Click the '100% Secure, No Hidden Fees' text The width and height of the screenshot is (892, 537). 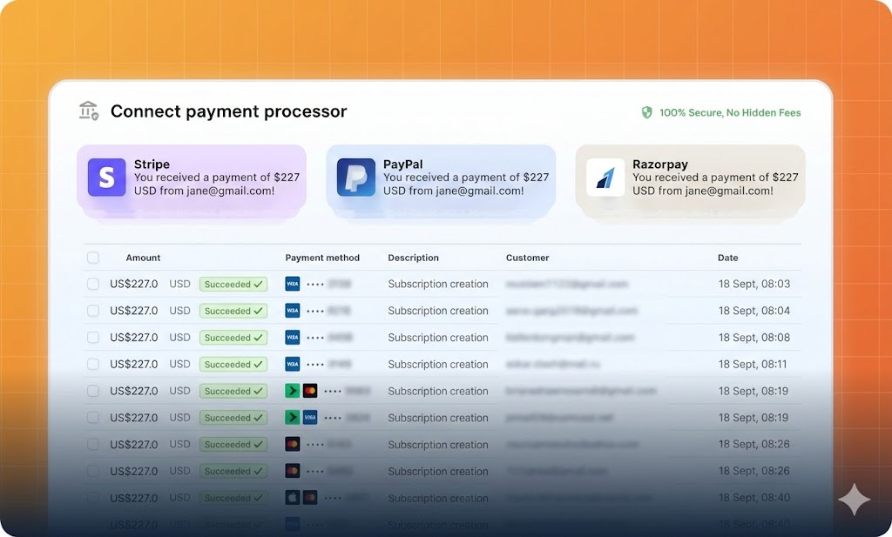(x=730, y=112)
